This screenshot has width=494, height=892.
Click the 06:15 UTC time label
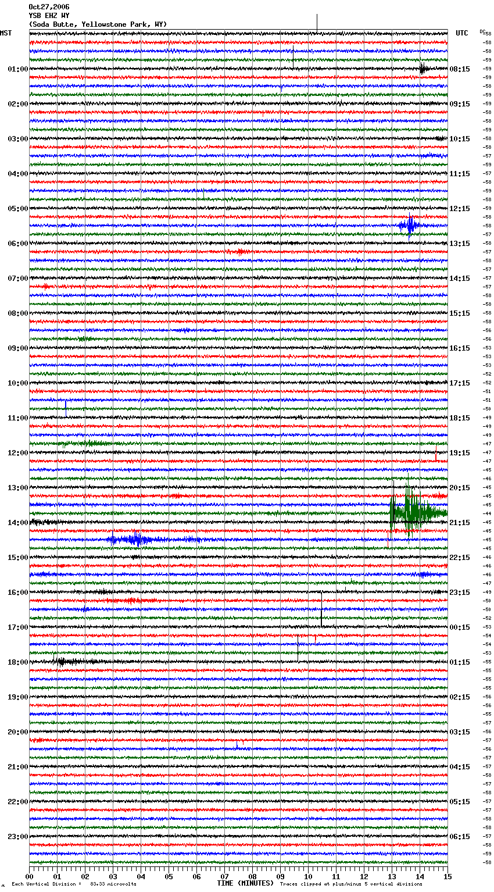tap(460, 837)
